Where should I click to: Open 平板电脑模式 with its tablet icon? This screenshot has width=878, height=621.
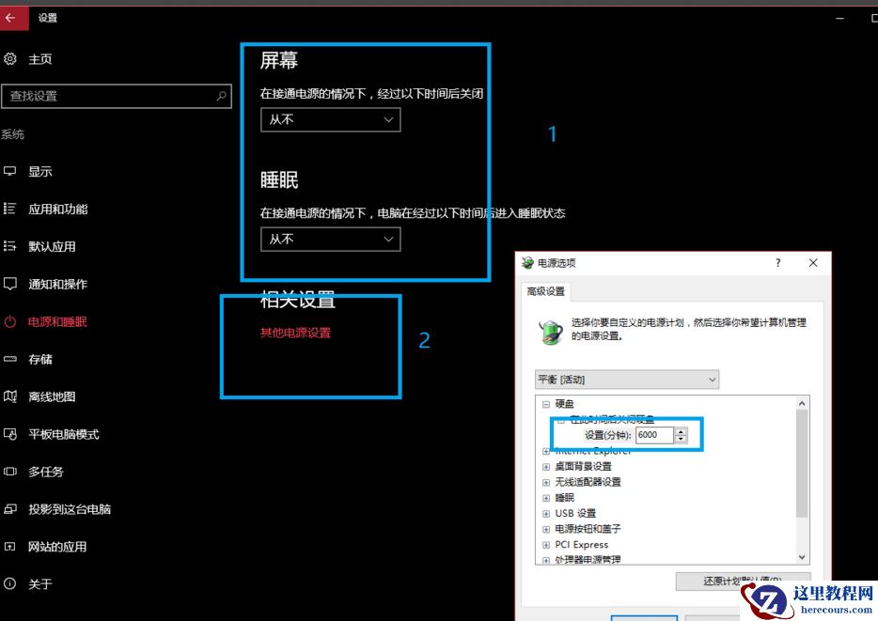coord(11,434)
